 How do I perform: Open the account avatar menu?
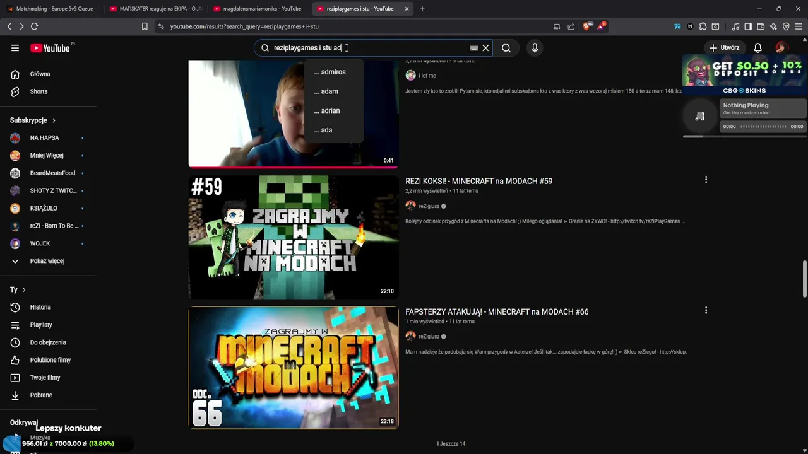point(781,48)
